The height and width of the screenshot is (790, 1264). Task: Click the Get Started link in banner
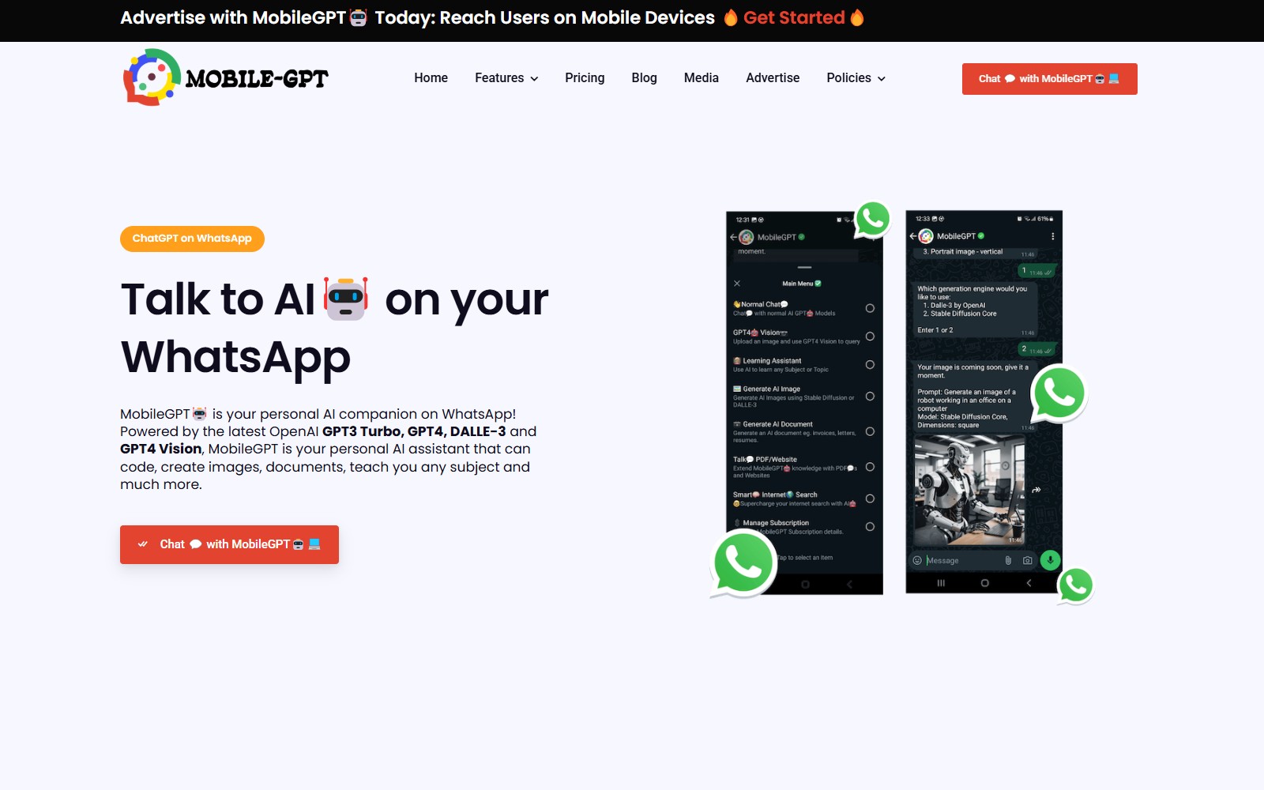(794, 17)
